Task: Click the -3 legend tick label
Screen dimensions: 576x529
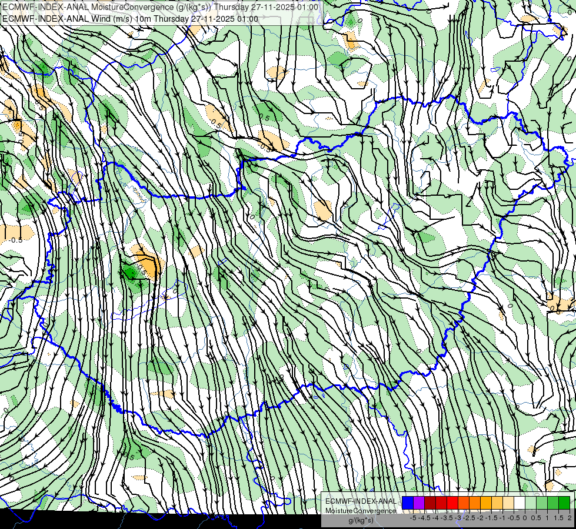Action: tap(458, 518)
